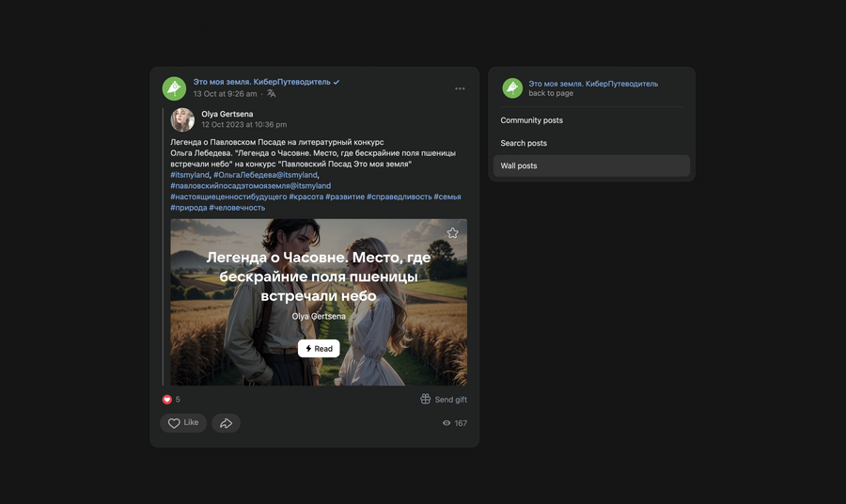
Task: Click the eye views counter icon
Action: (446, 423)
